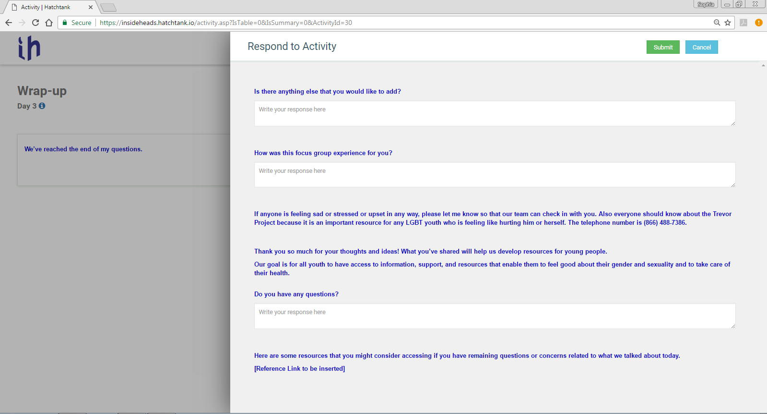Go to the browser home page icon

[x=49, y=23]
